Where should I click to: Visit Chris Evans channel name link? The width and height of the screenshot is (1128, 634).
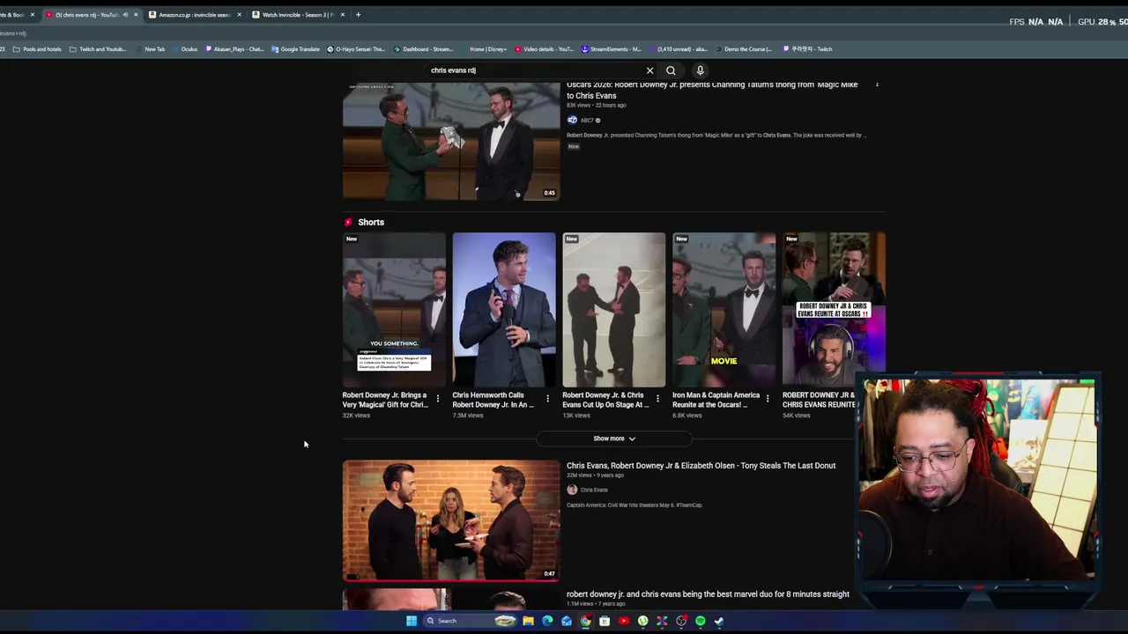coord(594,490)
